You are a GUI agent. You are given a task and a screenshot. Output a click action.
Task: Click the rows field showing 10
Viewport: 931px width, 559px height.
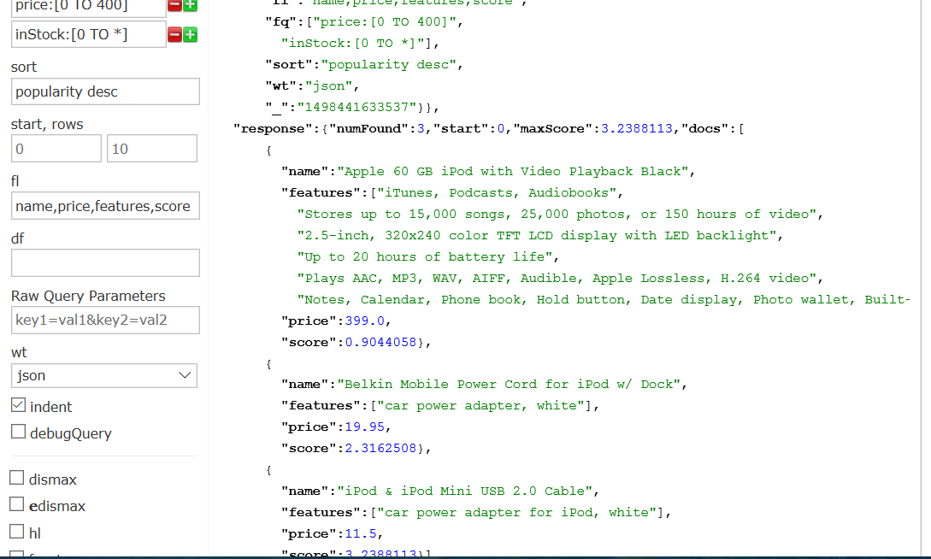tap(152, 149)
